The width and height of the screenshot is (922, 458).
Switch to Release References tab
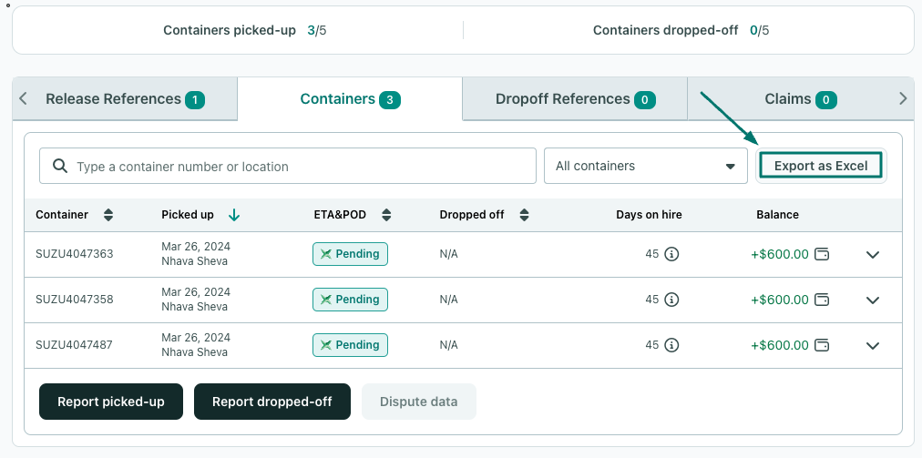125,98
